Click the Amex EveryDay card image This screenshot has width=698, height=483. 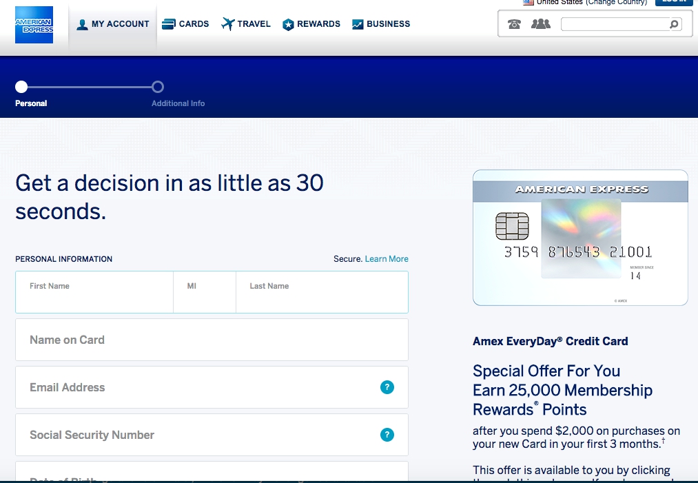(x=580, y=238)
